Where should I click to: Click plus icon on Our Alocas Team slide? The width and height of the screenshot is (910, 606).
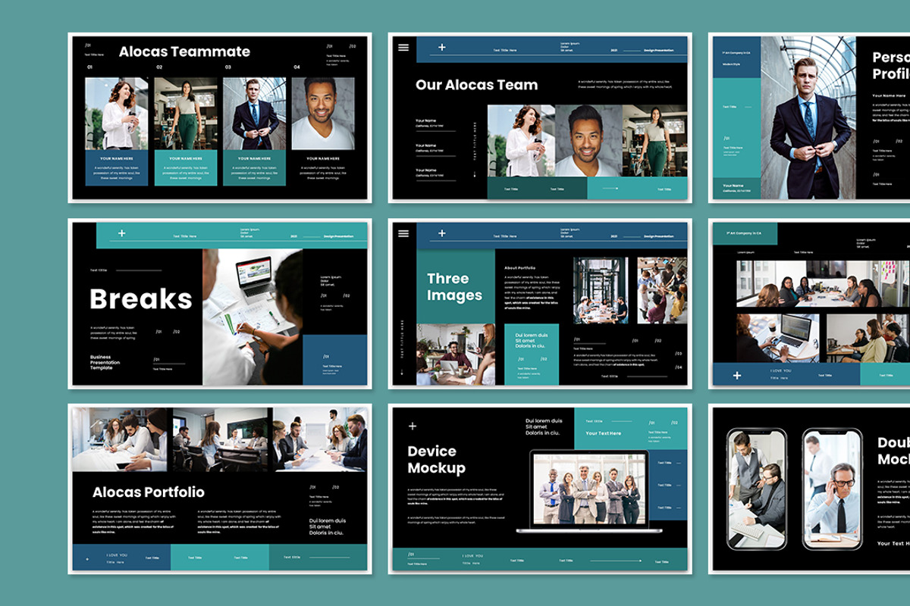coord(442,48)
